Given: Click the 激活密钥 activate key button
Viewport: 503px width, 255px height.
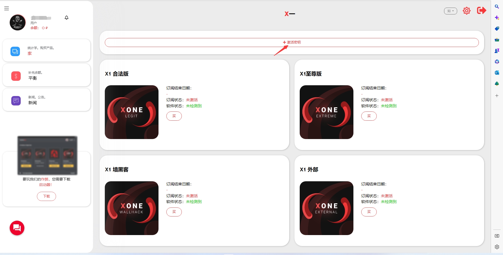Looking at the screenshot, I should click(x=292, y=42).
